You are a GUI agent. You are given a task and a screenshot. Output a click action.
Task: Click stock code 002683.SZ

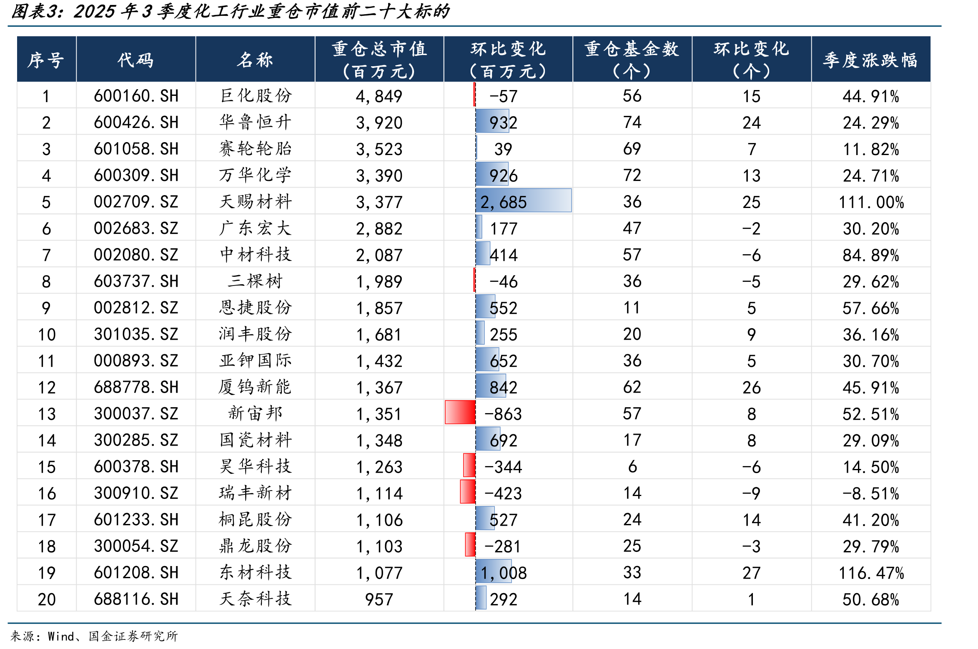(136, 228)
